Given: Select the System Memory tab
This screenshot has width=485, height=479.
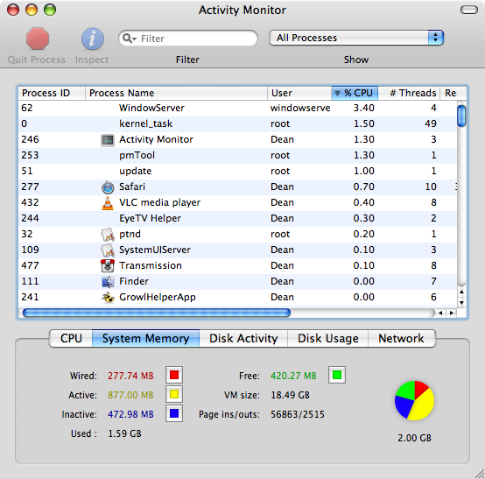Looking at the screenshot, I should 145,338.
